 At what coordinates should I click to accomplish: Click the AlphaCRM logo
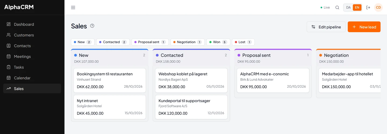pyautogui.click(x=19, y=7)
